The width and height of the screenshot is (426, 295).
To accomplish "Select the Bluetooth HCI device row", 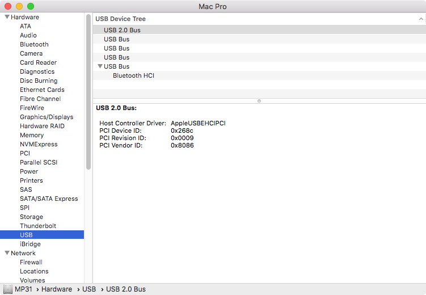I will click(x=259, y=75).
